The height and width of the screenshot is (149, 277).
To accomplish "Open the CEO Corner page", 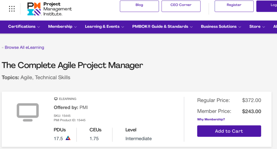I will [181, 6].
